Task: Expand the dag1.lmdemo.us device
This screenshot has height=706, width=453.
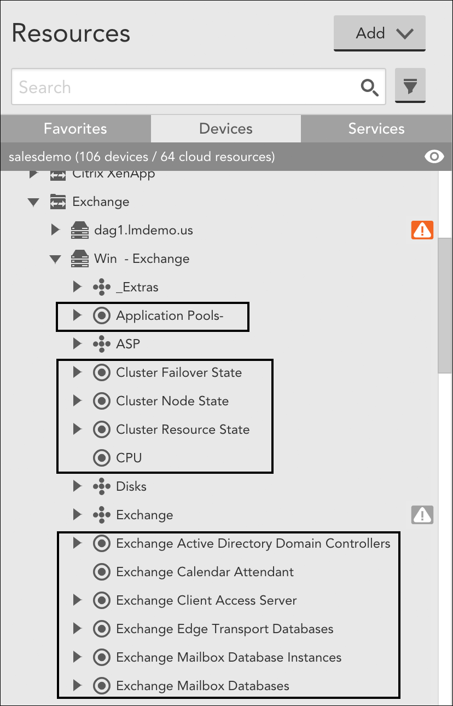Action: pyautogui.click(x=55, y=230)
